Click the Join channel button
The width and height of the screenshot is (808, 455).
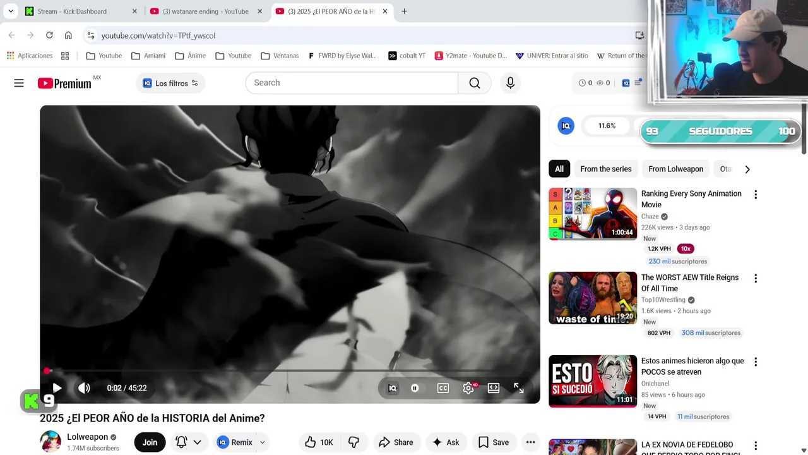point(150,442)
